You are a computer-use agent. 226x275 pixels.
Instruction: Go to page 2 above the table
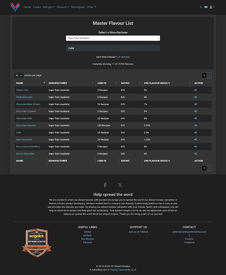(209, 75)
